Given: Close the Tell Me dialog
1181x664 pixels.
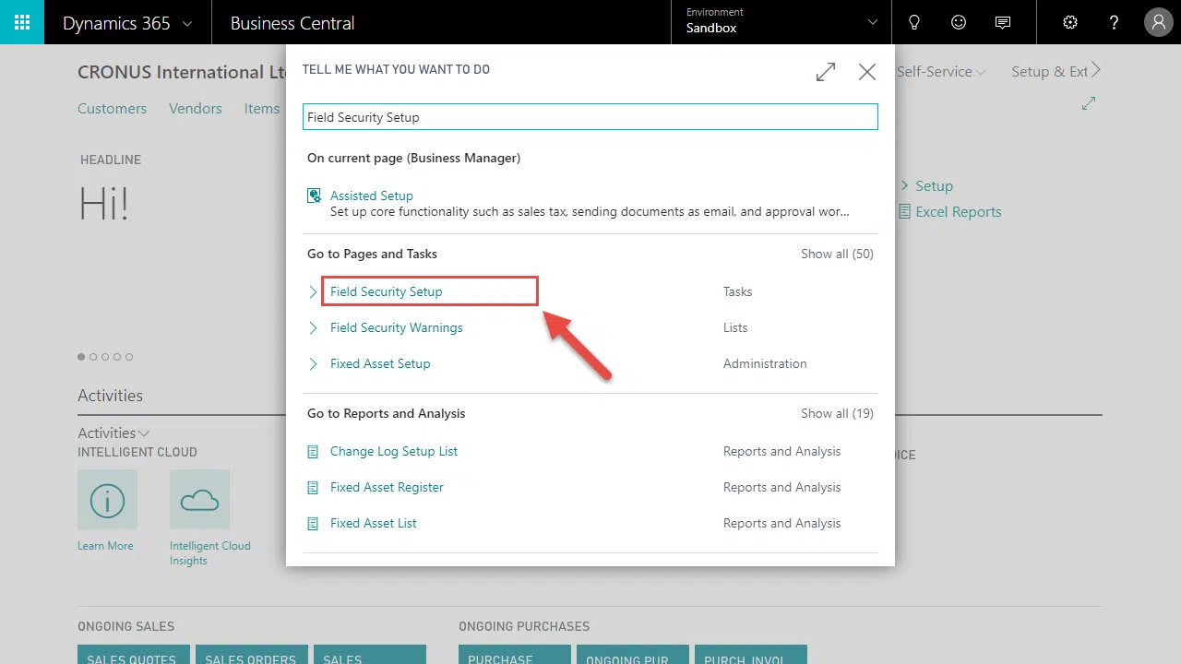Looking at the screenshot, I should [x=866, y=72].
